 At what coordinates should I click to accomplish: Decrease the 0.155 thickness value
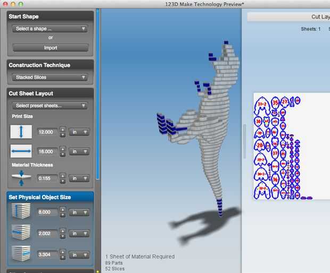tap(62, 181)
